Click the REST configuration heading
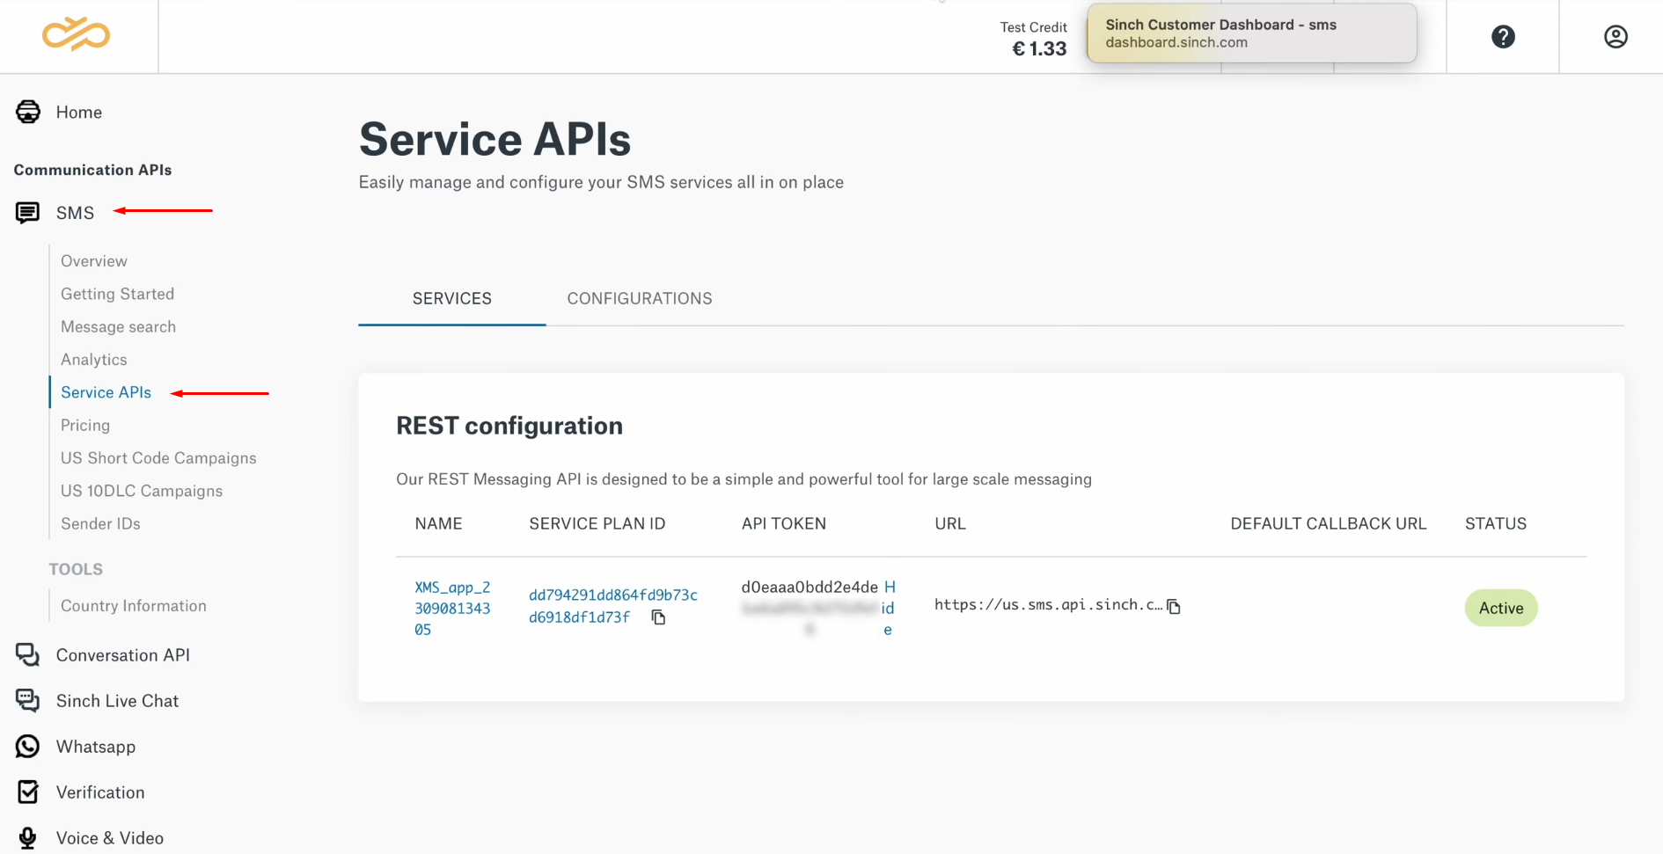Screen dimensions: 1663x854 point(509,426)
